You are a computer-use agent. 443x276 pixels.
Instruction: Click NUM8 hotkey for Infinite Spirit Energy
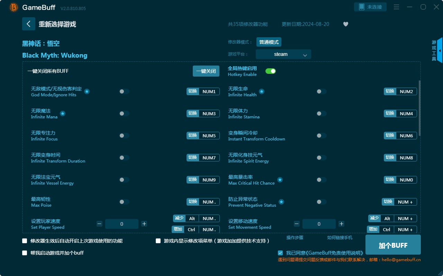point(406,158)
